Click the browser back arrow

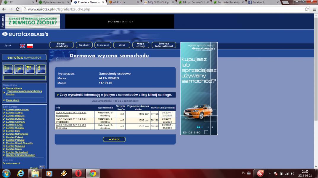pyautogui.click(x=4, y=9)
